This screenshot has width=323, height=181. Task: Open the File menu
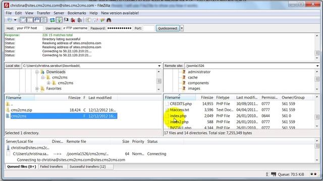point(9,13)
